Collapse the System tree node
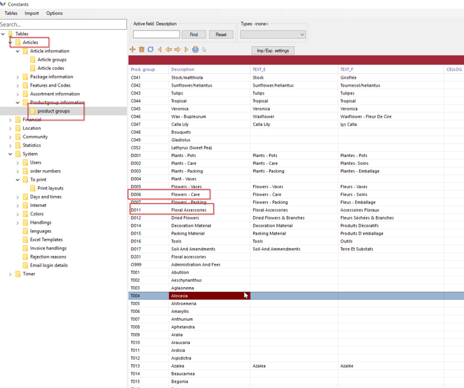 (x=10, y=155)
